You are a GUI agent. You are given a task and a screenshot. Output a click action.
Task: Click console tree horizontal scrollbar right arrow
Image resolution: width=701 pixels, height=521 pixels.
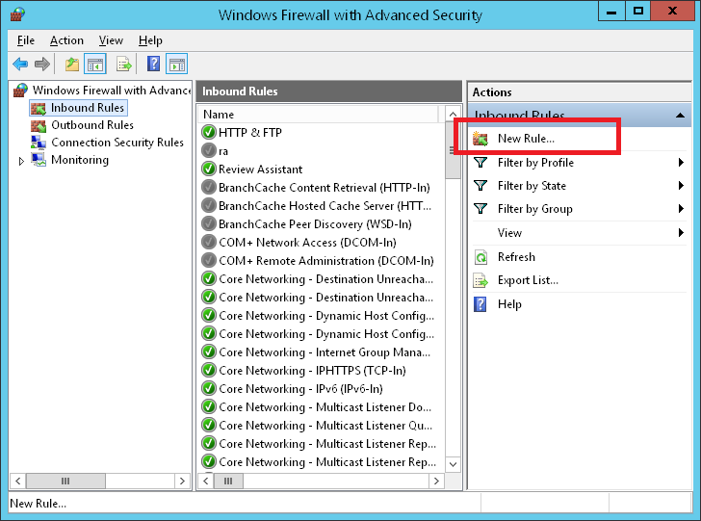tap(182, 482)
